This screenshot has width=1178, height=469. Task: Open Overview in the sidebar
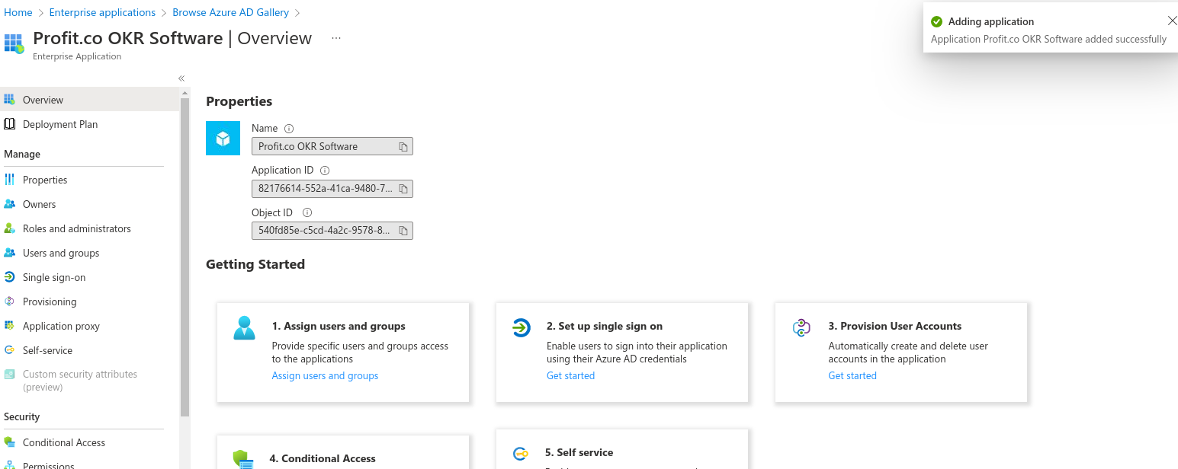click(x=89, y=100)
